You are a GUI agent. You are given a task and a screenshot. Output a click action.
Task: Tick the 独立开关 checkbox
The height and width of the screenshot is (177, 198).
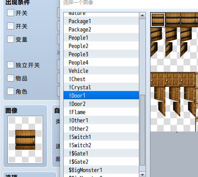coord(10,65)
